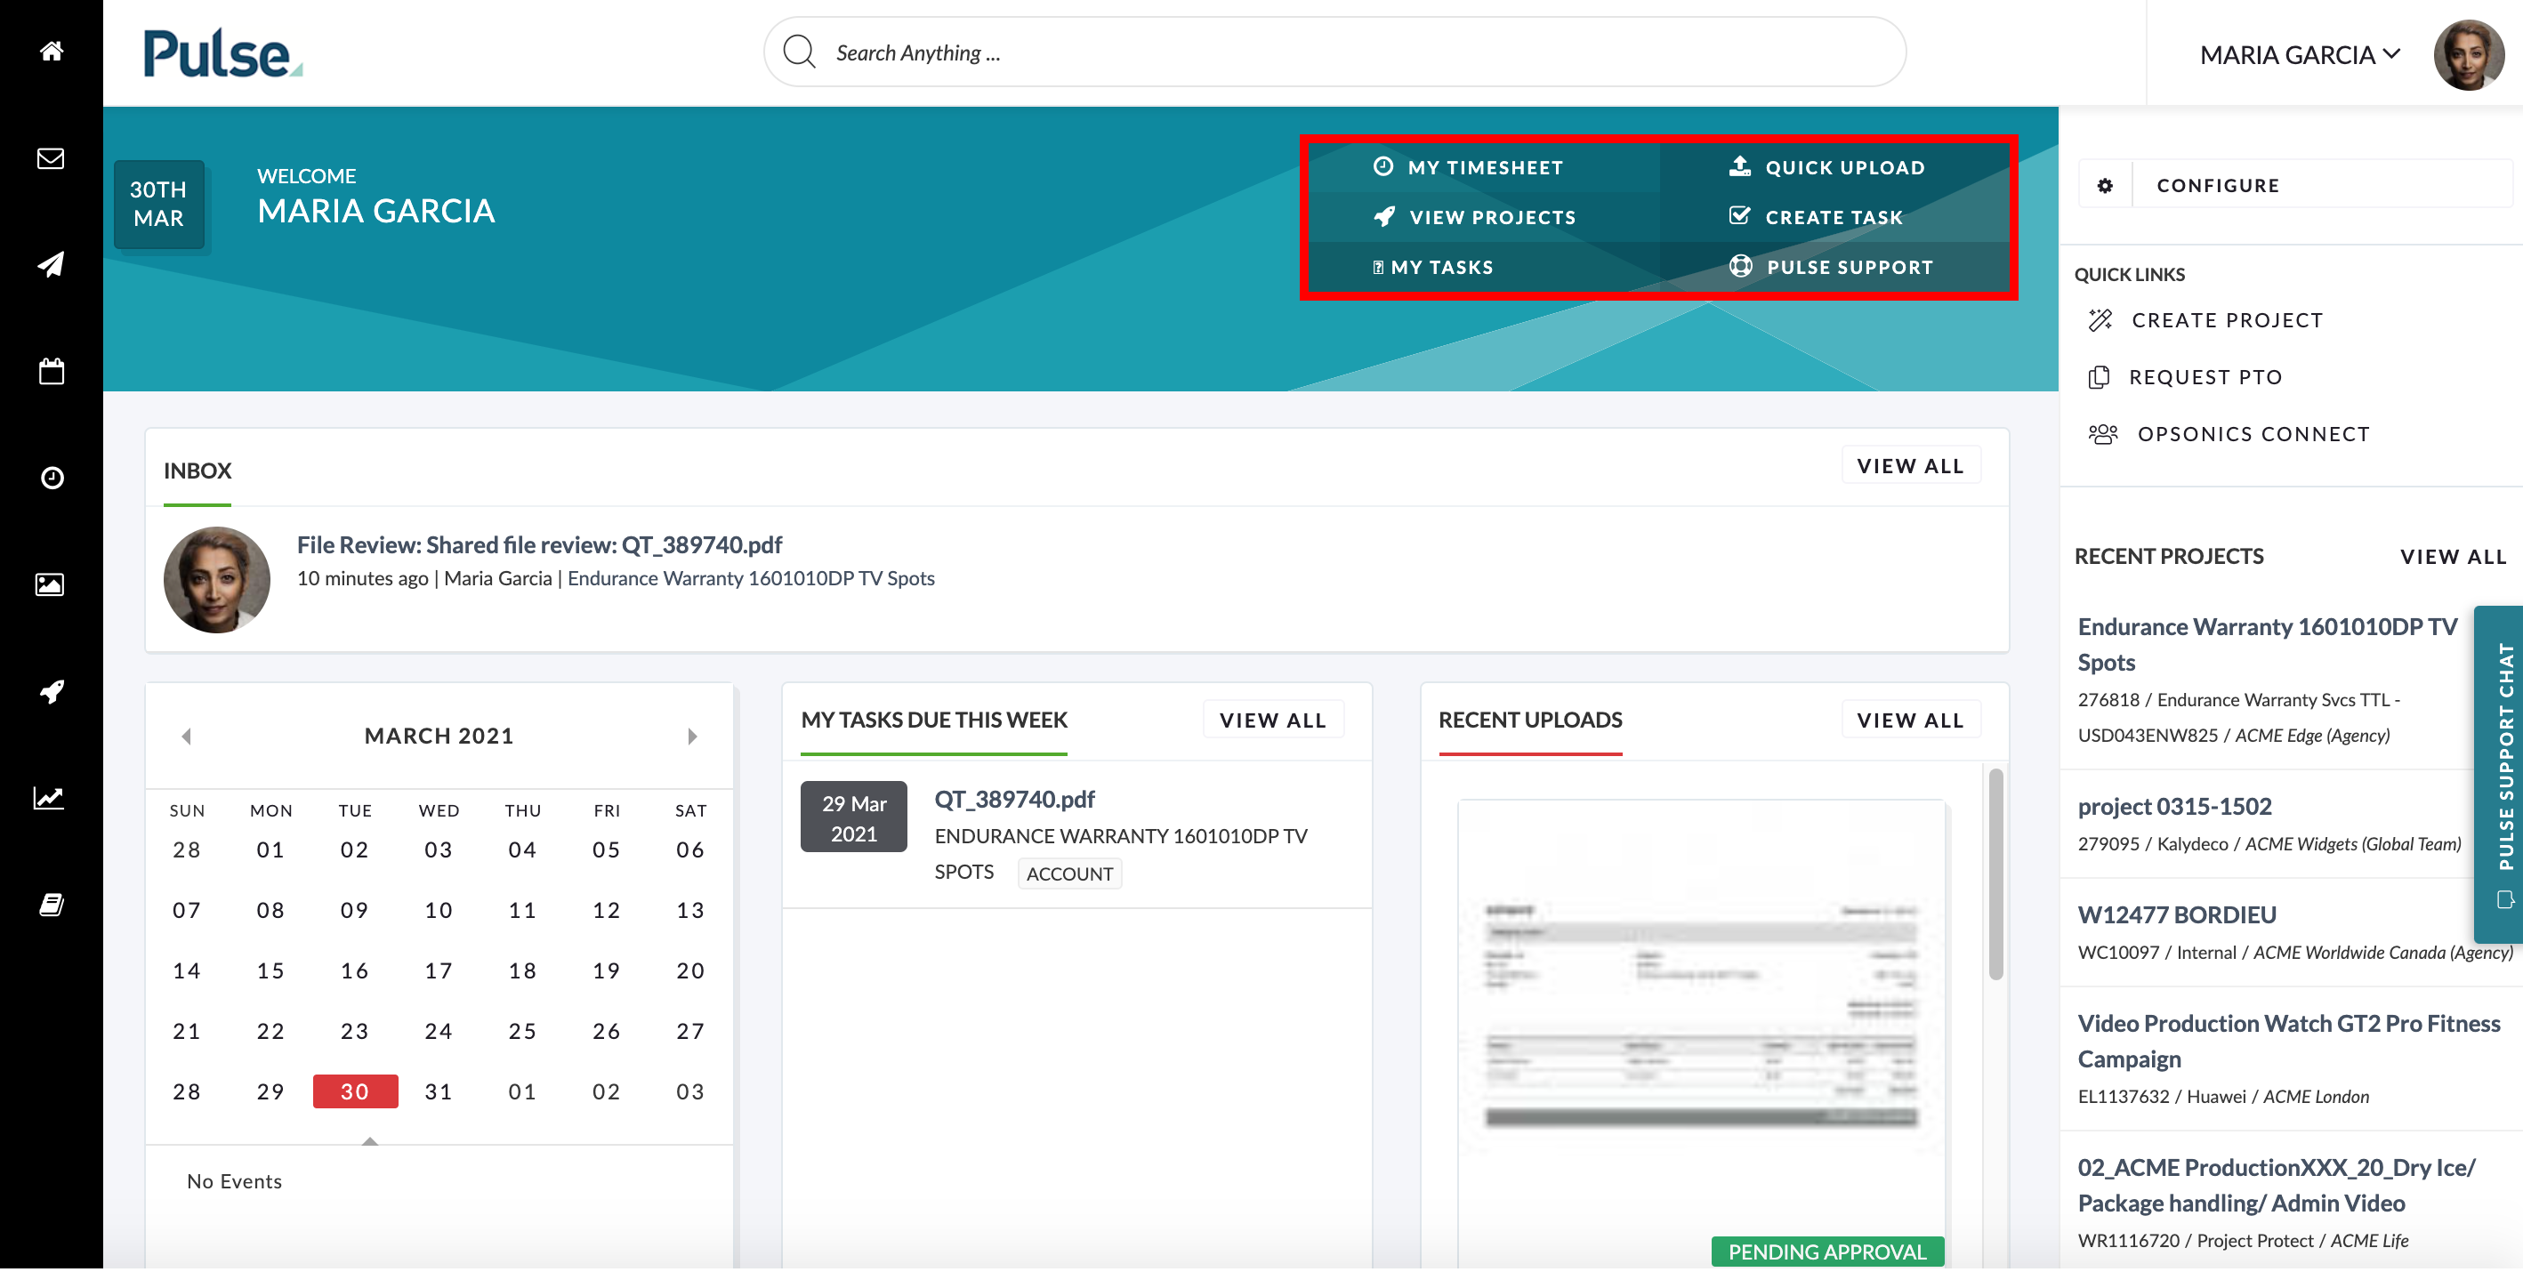Open Video Production Watch GT2 Pro project
Viewport: 2523px width, 1272px height.
point(2288,1042)
